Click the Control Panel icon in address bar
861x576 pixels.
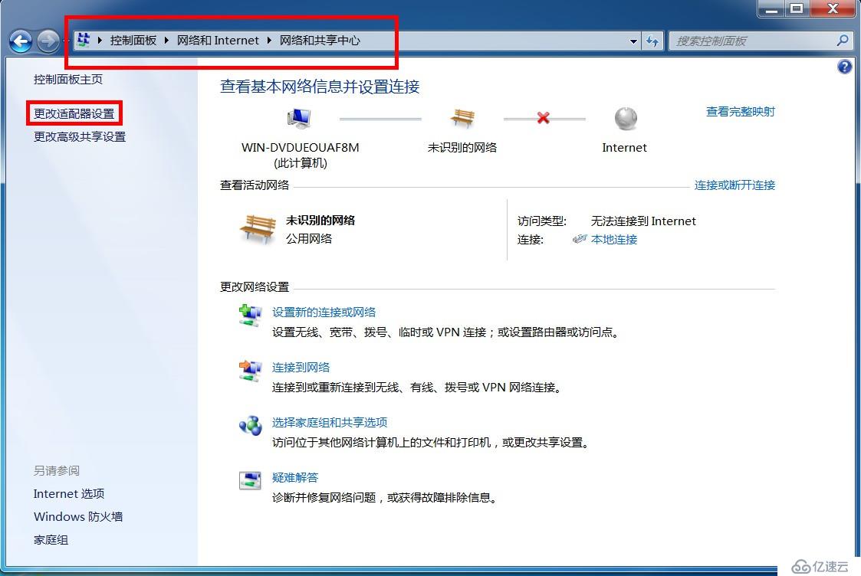click(84, 40)
